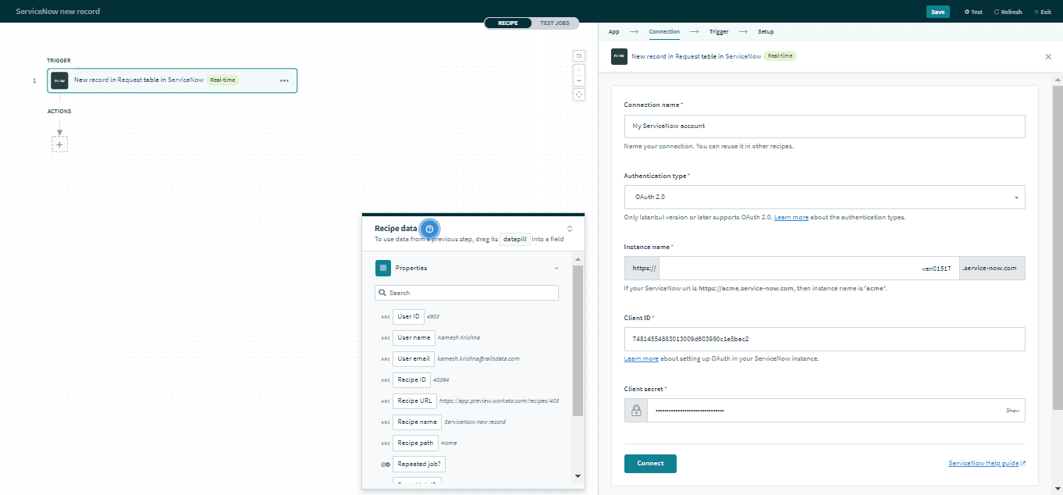Add an action with the plus placeholder
Image resolution: width=1063 pixels, height=495 pixels.
(x=59, y=143)
